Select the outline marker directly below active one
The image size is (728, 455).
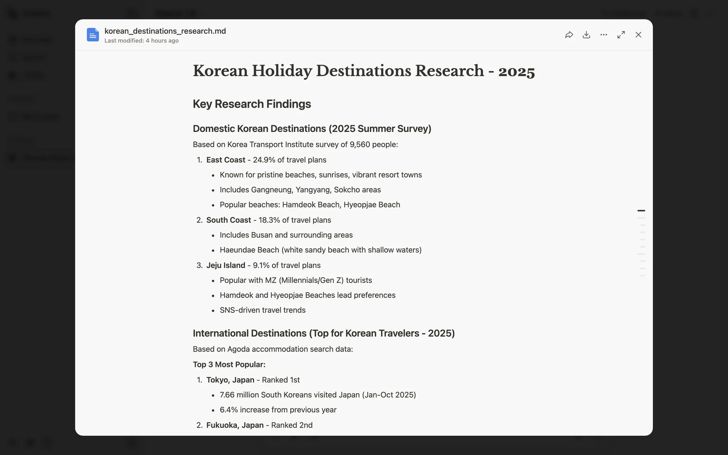pyautogui.click(x=641, y=218)
